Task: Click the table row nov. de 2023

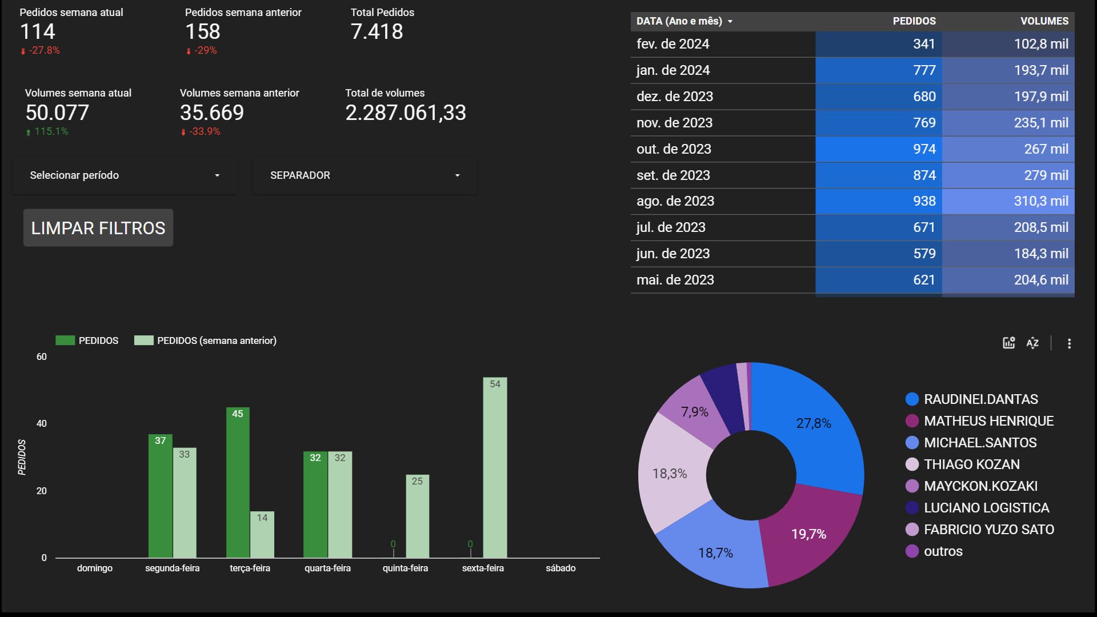Action: [852, 123]
